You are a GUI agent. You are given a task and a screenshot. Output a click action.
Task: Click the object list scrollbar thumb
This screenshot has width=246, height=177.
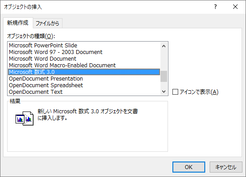coord(164,76)
